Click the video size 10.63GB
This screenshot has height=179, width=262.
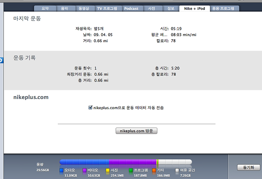click(x=94, y=176)
